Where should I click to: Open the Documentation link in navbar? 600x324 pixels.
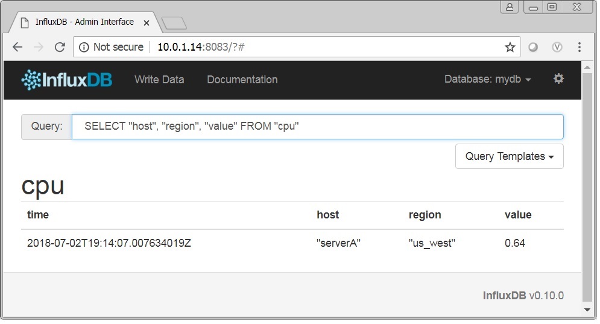click(x=242, y=80)
